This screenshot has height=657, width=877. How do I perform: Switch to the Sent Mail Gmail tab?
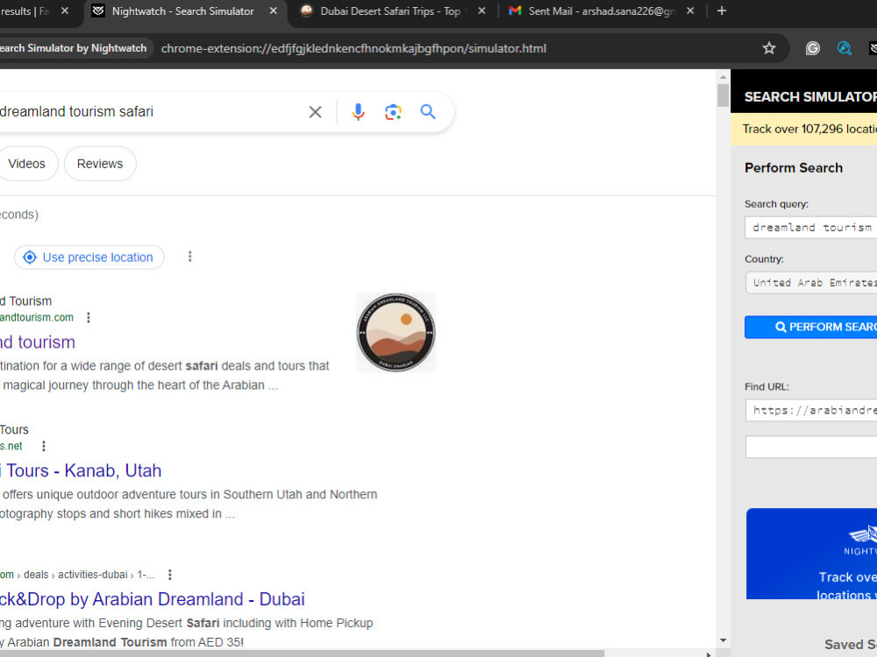(x=602, y=11)
